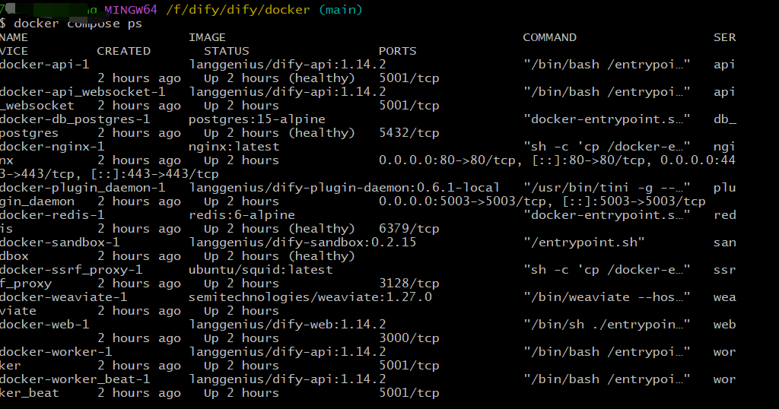Select container name docker-ssrf_proxy-1

point(71,270)
